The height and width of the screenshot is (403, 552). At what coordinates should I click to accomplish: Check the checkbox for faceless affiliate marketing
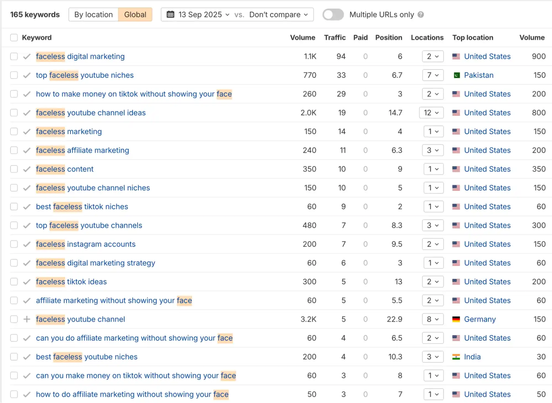click(x=14, y=150)
